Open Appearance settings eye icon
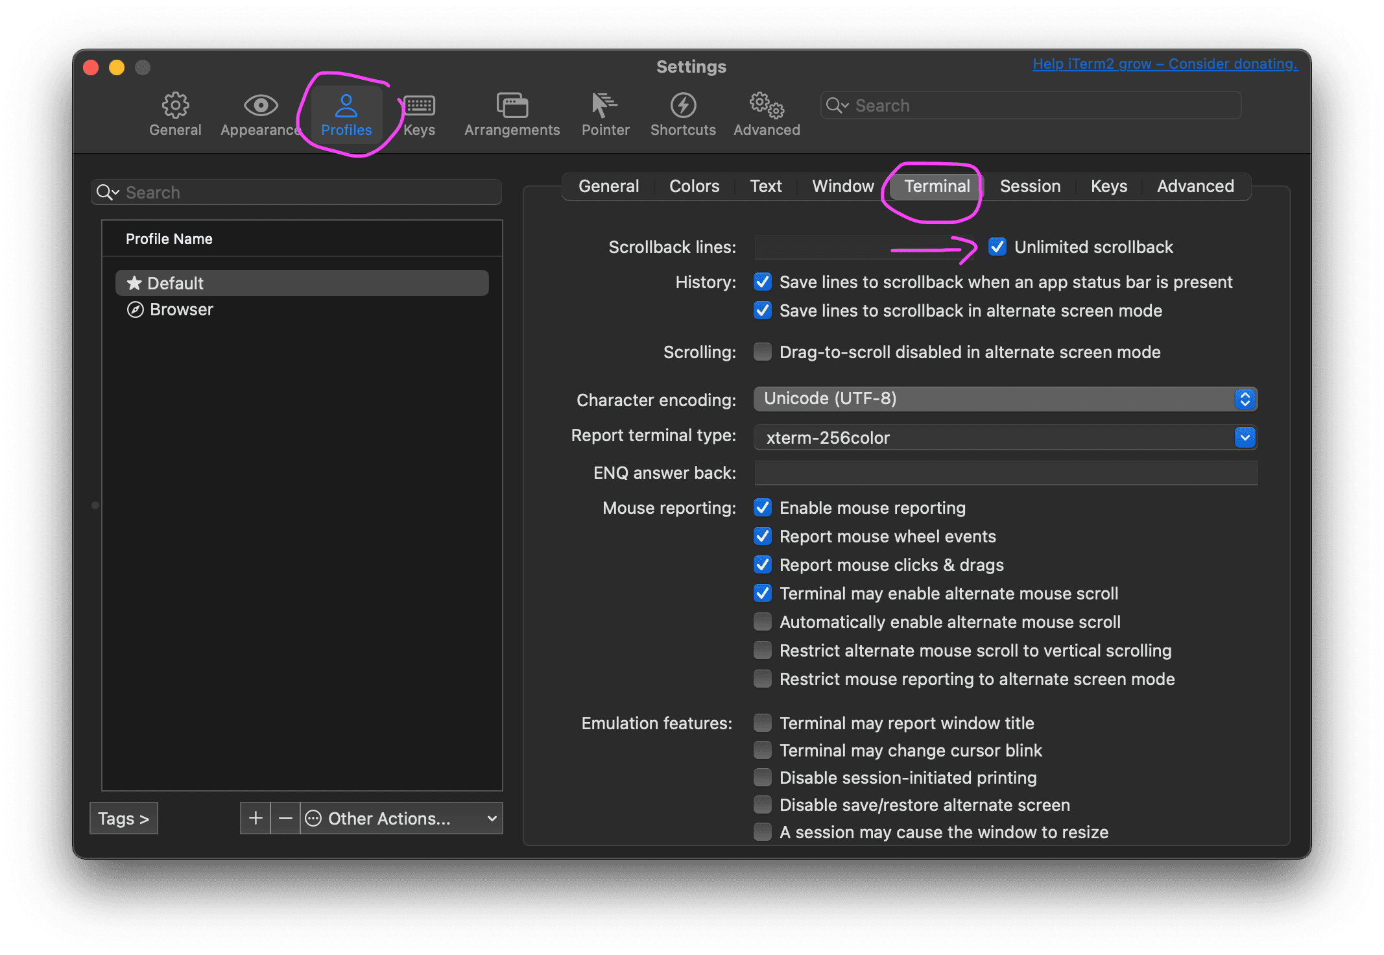Image resolution: width=1384 pixels, height=955 pixels. point(261,105)
